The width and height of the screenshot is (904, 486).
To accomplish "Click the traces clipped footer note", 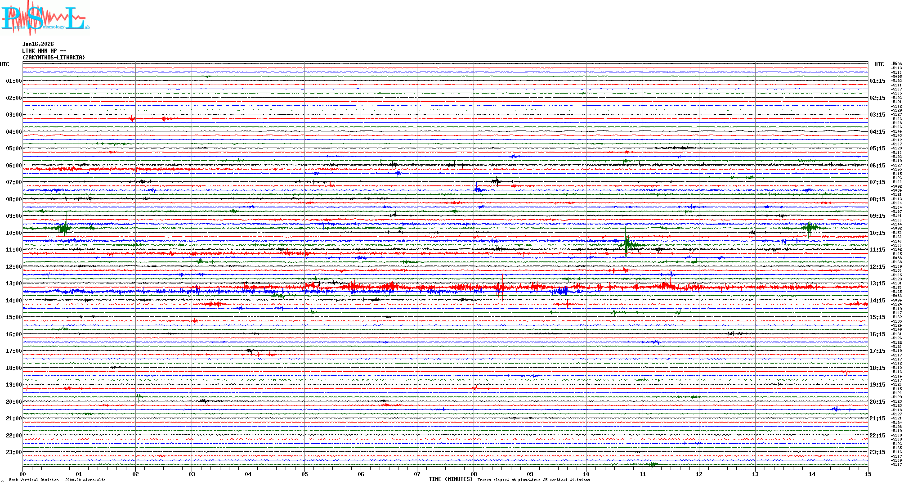I will coord(533,480).
